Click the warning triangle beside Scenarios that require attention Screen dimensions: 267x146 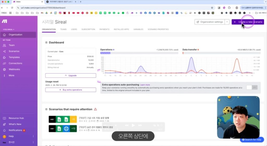pyautogui.click(x=95, y=109)
